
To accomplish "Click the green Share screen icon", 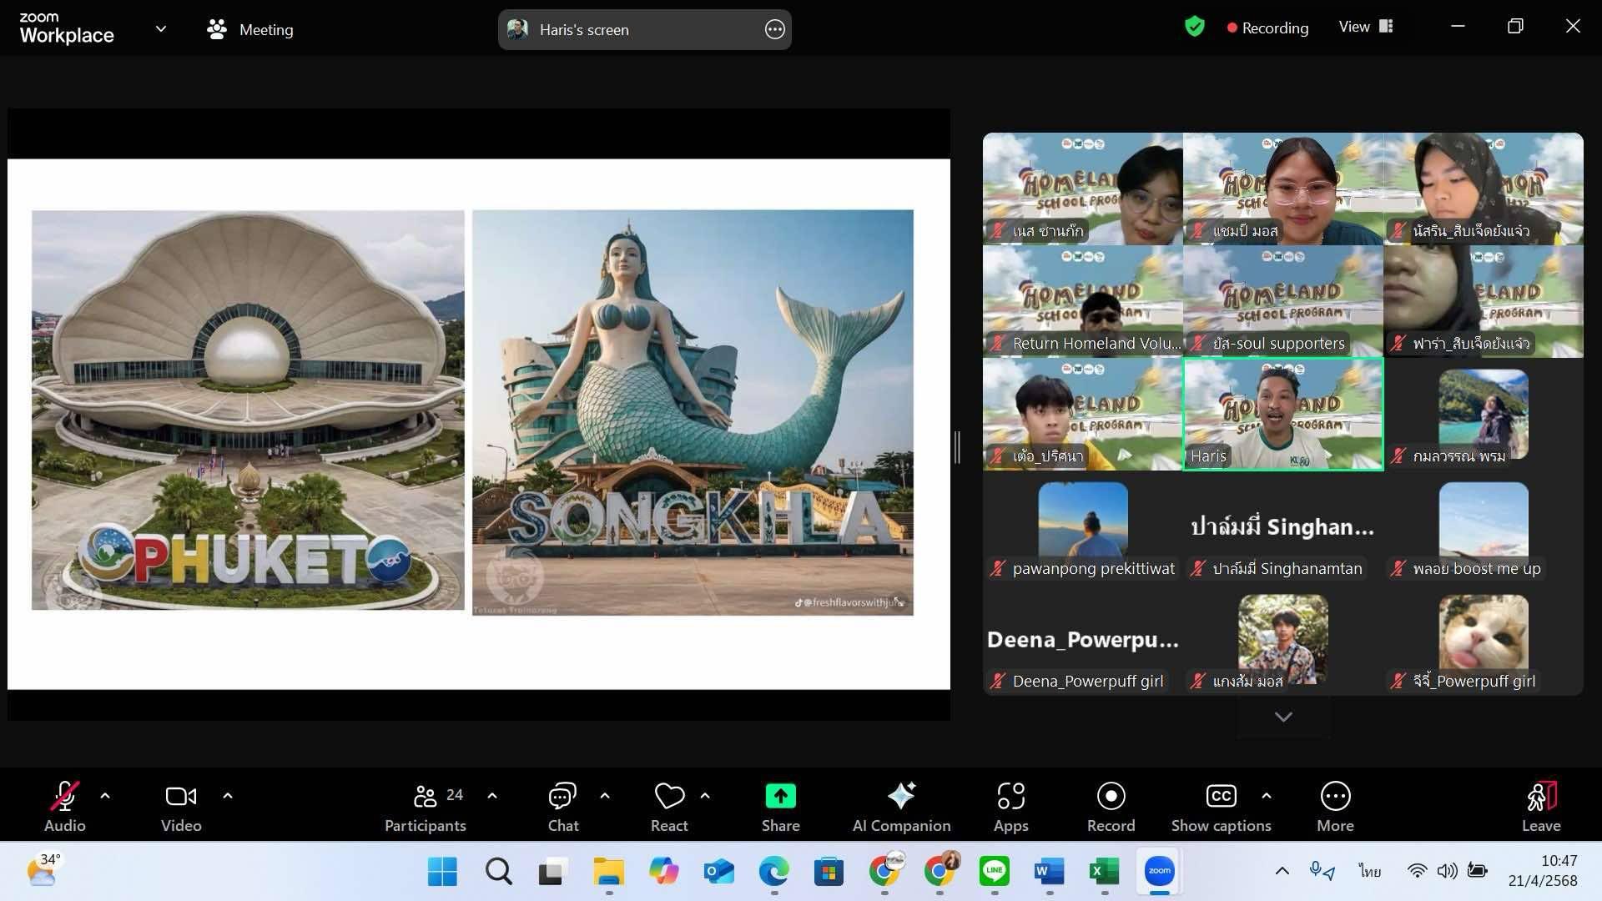I will [x=780, y=798].
